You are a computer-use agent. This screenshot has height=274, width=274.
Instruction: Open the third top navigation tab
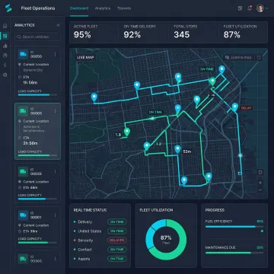(124, 8)
